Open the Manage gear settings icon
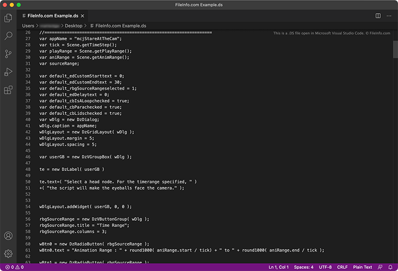The height and width of the screenshot is (271, 398). (x=8, y=254)
